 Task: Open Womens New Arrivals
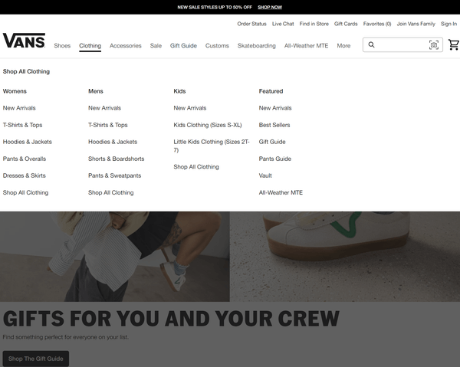click(19, 108)
